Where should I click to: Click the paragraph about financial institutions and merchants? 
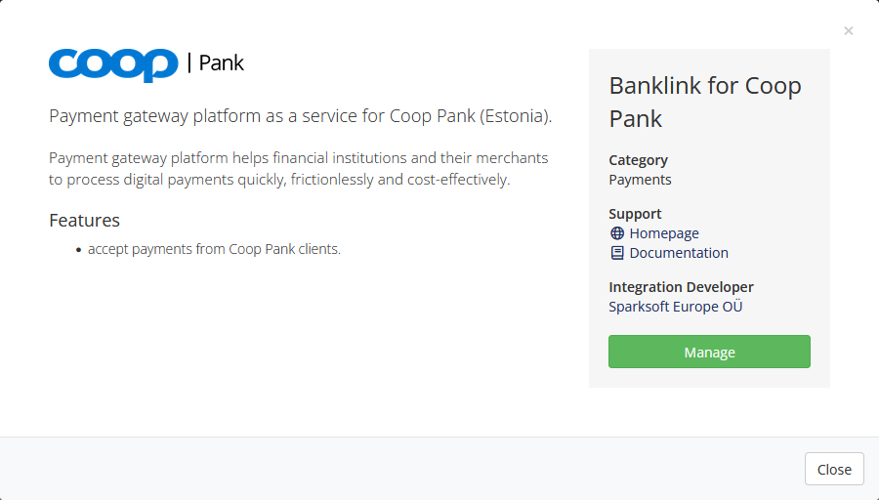[x=298, y=169]
